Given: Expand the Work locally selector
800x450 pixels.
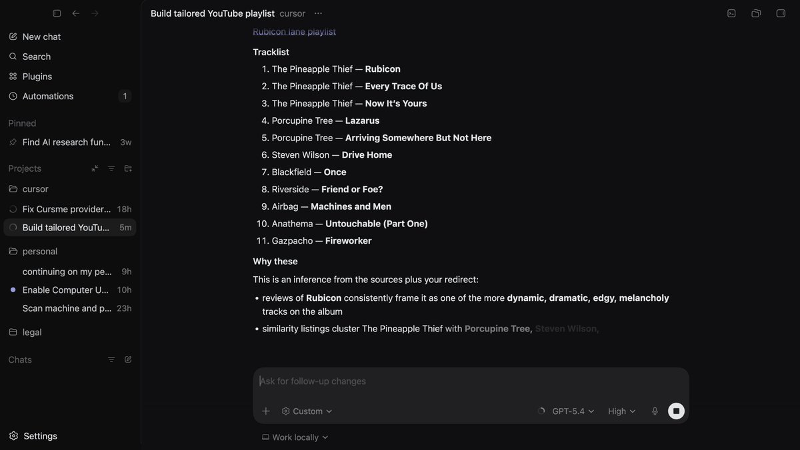Looking at the screenshot, I should click(295, 437).
